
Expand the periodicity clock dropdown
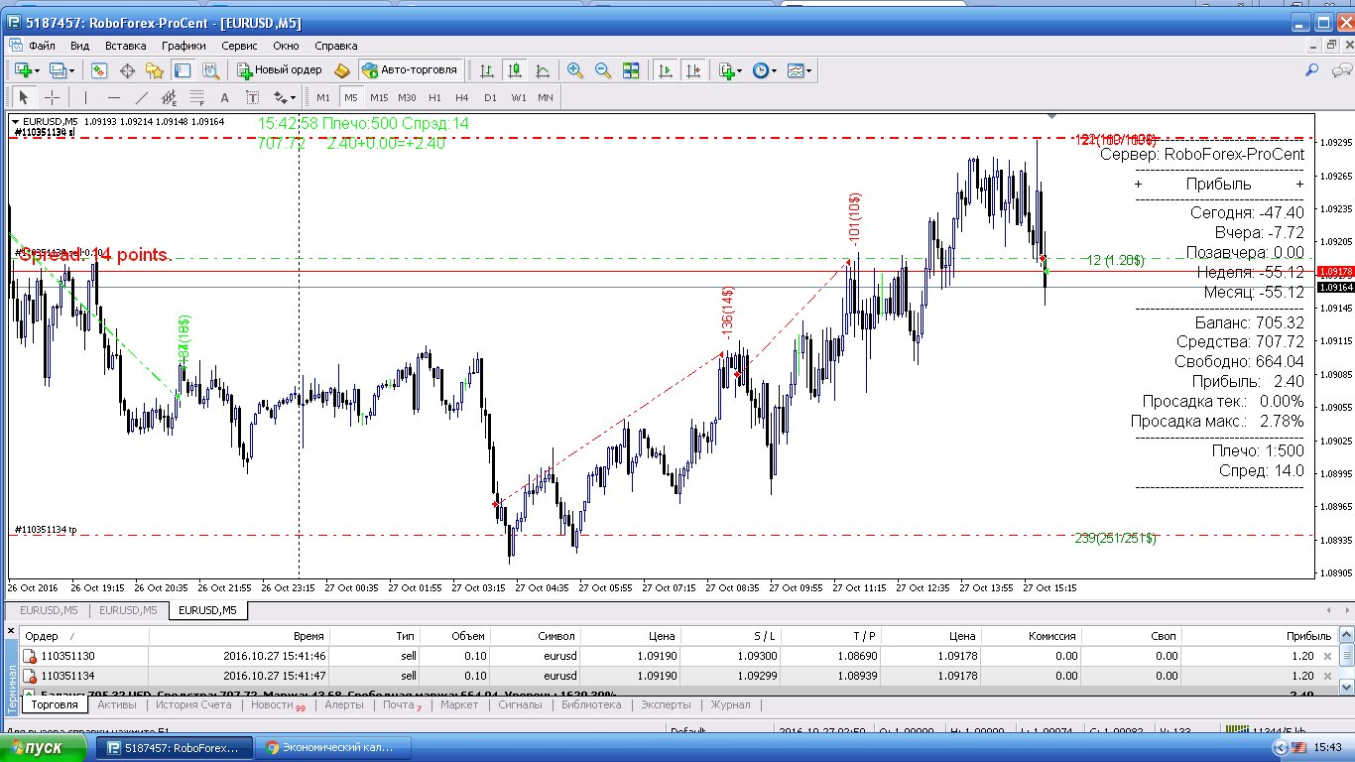point(774,70)
